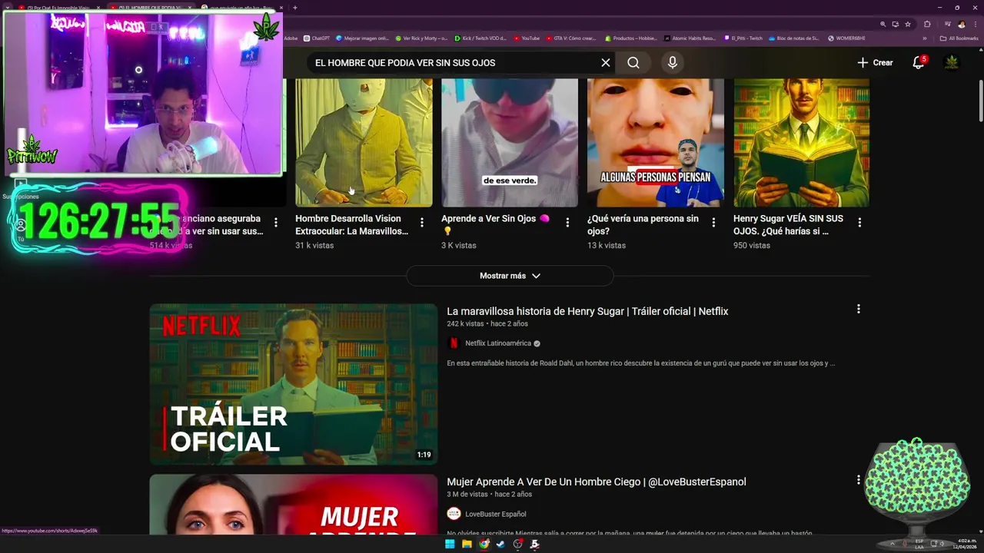Image resolution: width=984 pixels, height=553 pixels.
Task: Click the Netflix channel avatar icon
Action: point(454,343)
